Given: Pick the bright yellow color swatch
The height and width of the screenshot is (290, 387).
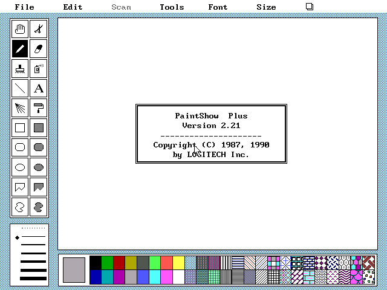Looking at the screenshot, I should coord(178,263).
